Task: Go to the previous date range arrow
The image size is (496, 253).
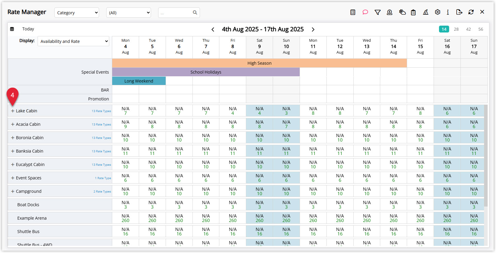Action: [213, 30]
